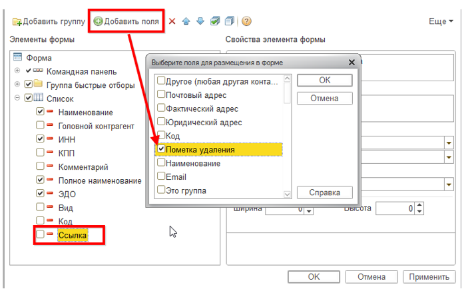Toggle the Список checkbox in the tree

coord(29,98)
